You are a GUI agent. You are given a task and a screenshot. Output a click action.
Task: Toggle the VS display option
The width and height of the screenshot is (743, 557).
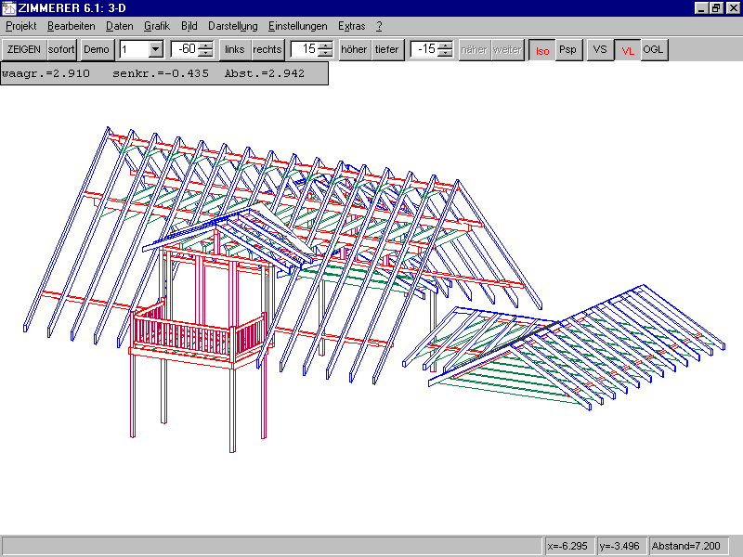point(601,49)
